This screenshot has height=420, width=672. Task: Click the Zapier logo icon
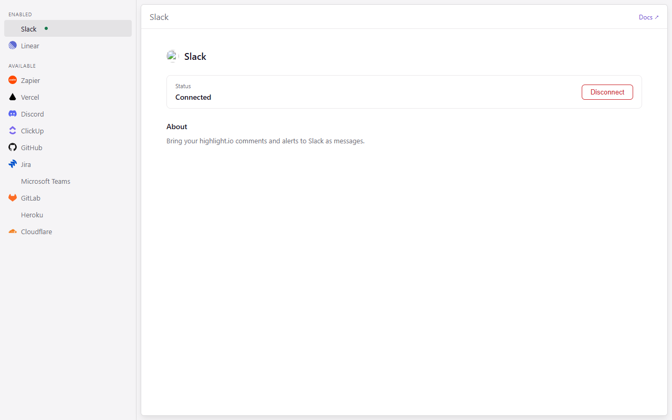tap(13, 80)
